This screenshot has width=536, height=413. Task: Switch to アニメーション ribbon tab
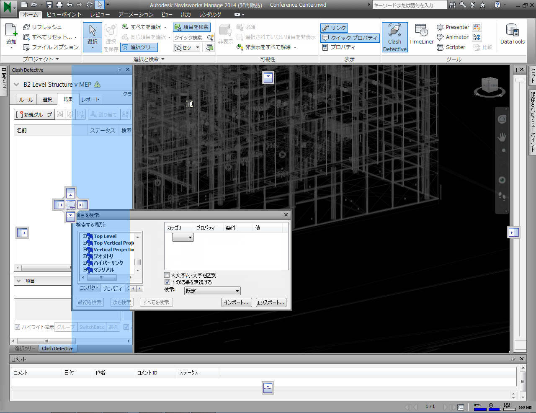(x=136, y=15)
